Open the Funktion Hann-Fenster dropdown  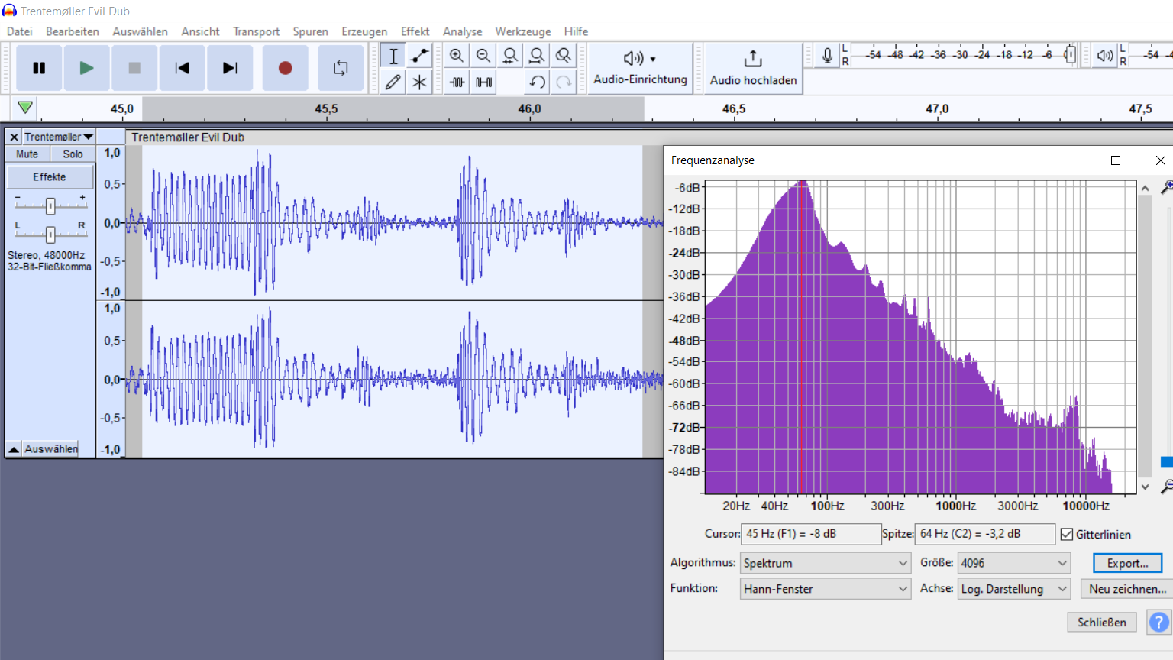[x=825, y=589]
